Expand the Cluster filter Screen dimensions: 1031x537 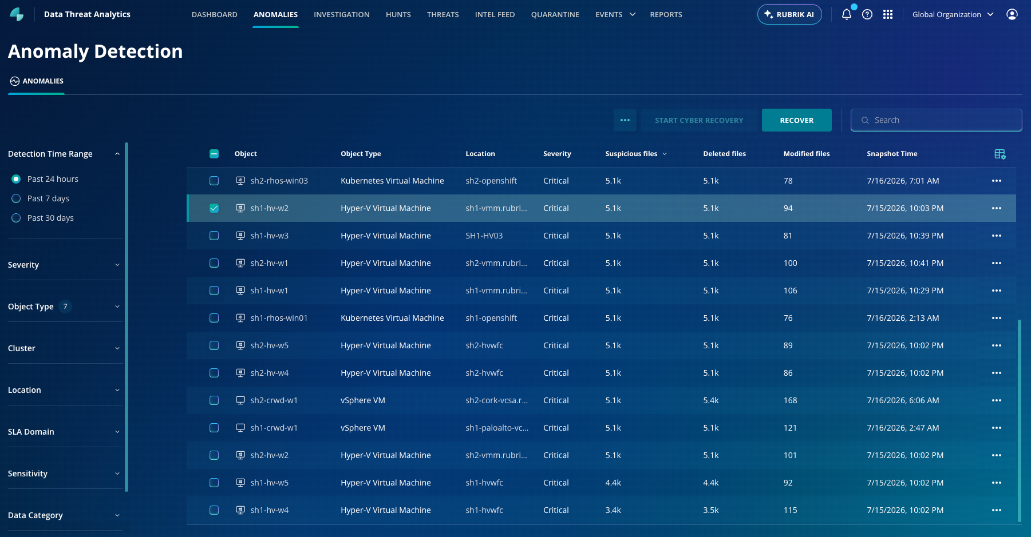(x=117, y=348)
